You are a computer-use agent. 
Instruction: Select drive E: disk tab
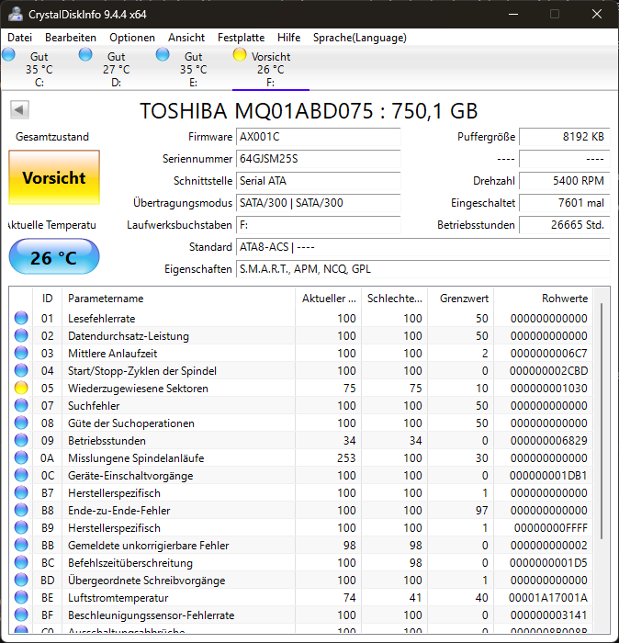193,69
